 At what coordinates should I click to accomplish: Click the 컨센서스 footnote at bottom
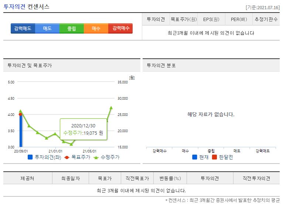pos(222,200)
